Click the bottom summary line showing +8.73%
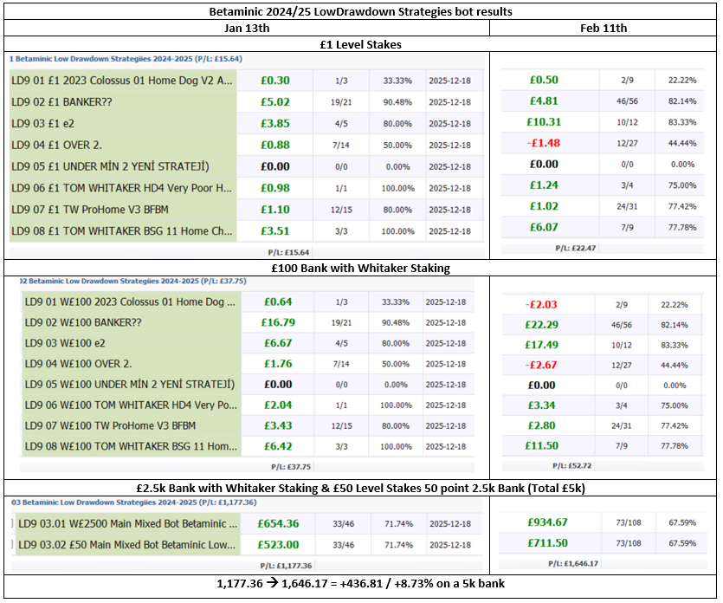The width and height of the screenshot is (723, 603). (x=360, y=585)
